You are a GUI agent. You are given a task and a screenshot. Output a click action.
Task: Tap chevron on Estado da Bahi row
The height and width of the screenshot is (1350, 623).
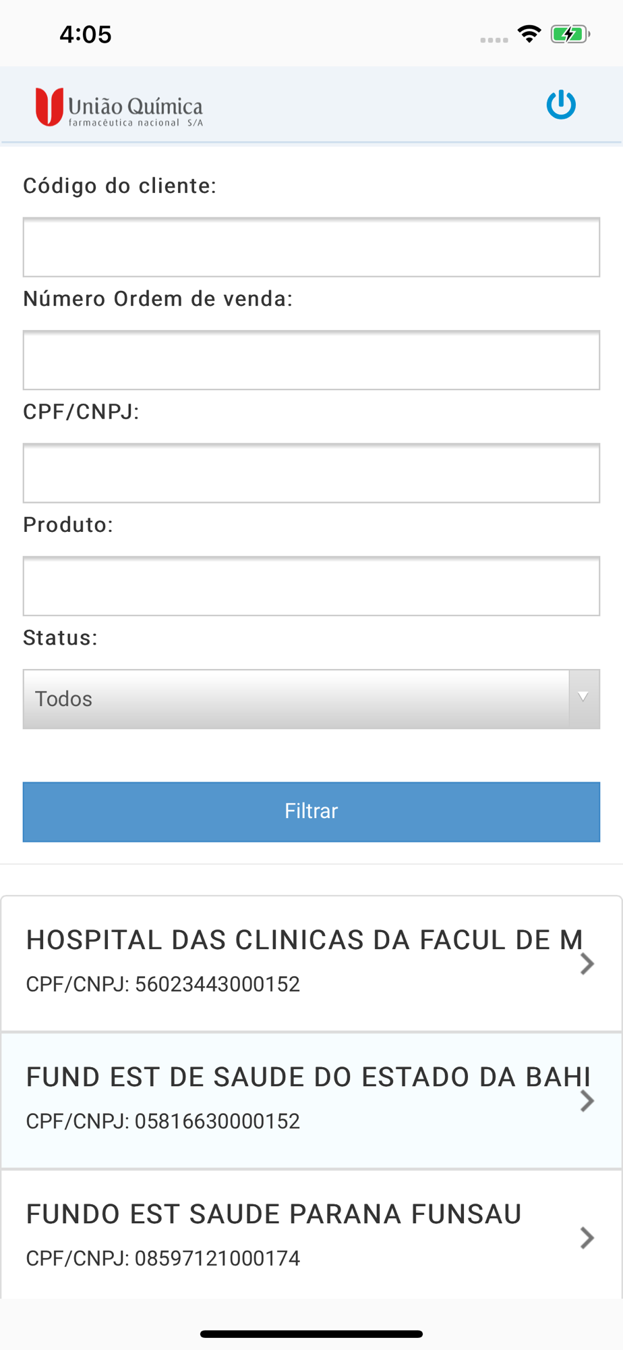pyautogui.click(x=587, y=1101)
